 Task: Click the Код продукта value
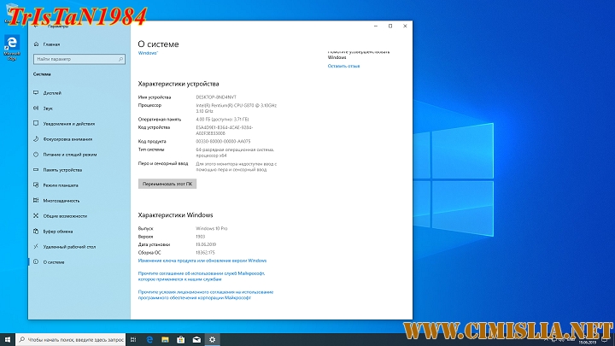point(223,142)
